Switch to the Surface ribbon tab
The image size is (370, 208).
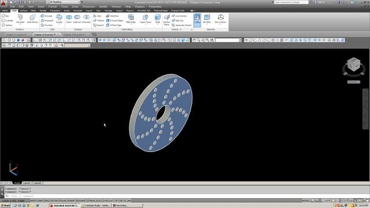(23, 10)
